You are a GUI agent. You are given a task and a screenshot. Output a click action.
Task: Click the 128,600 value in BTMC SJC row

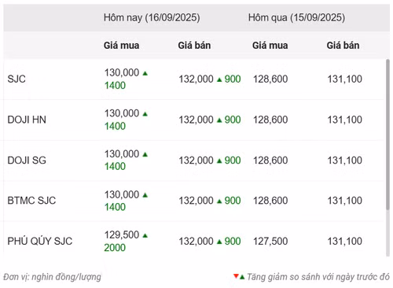tap(270, 201)
